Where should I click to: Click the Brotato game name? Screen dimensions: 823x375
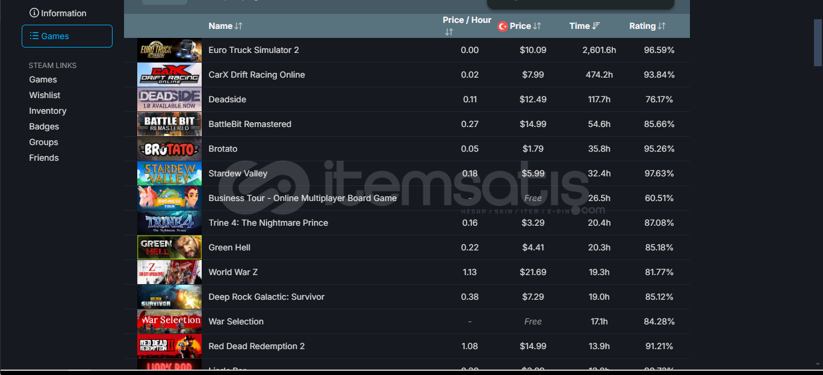[223, 149]
